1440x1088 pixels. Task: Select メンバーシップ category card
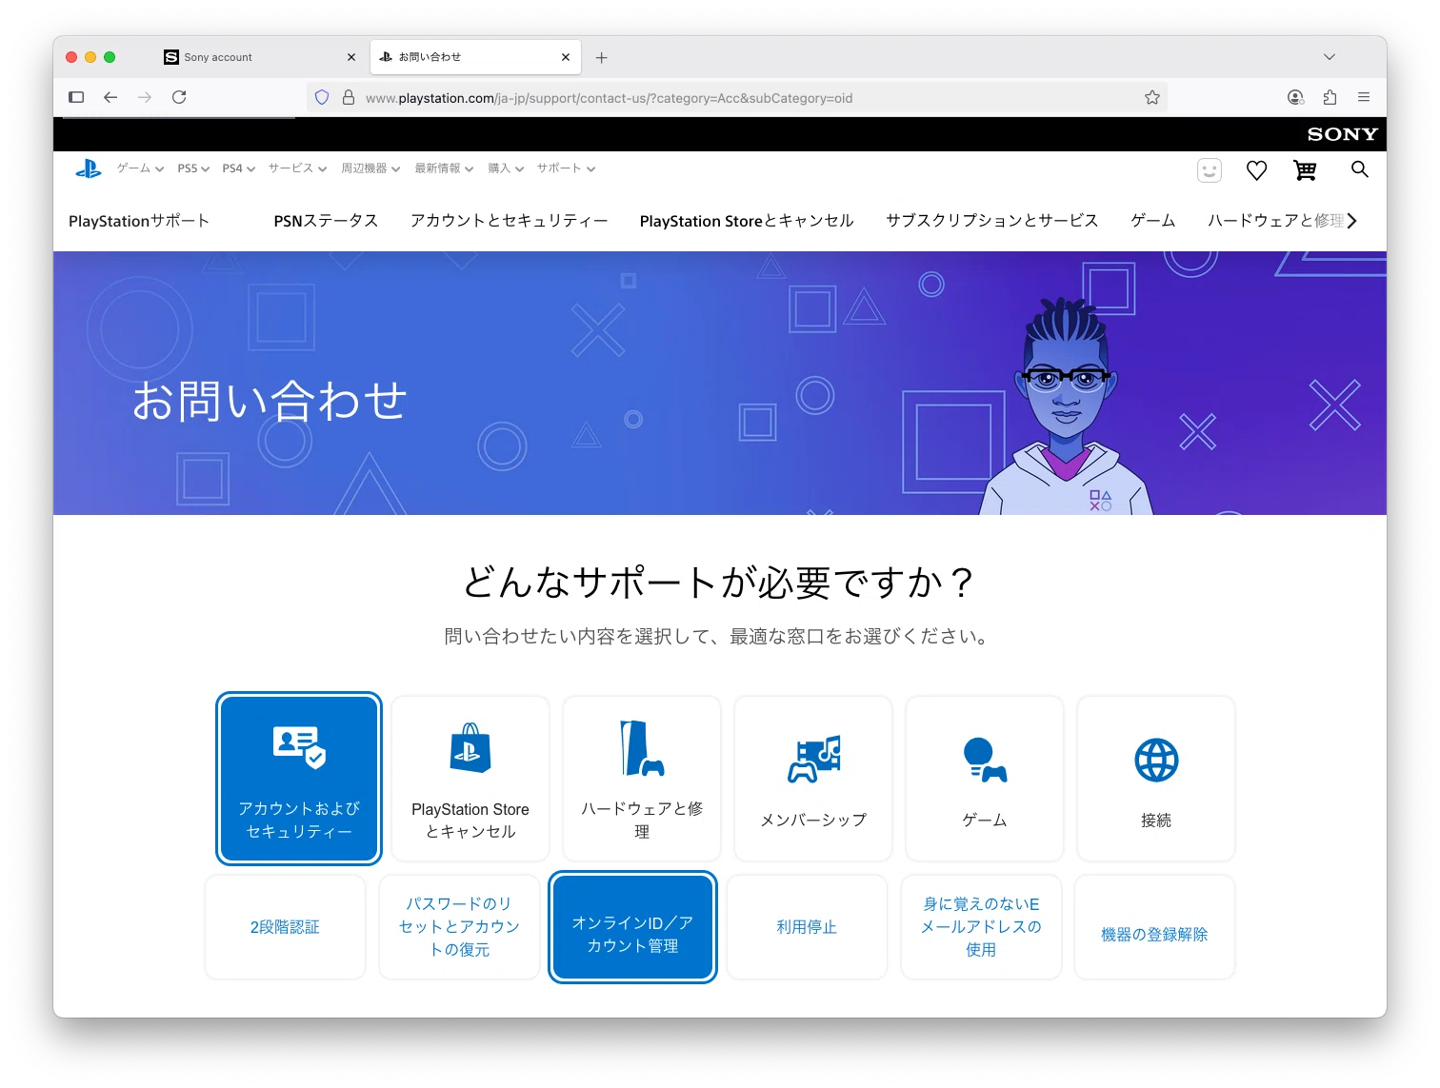pos(813,779)
